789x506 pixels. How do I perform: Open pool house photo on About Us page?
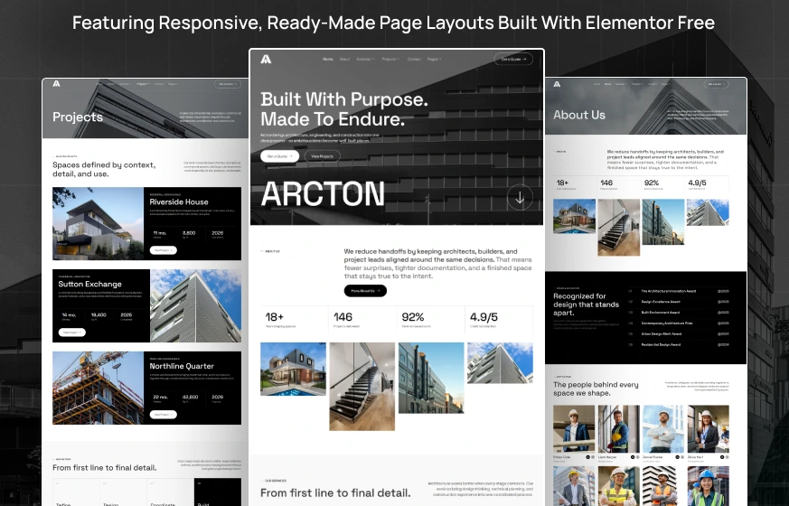tap(574, 216)
